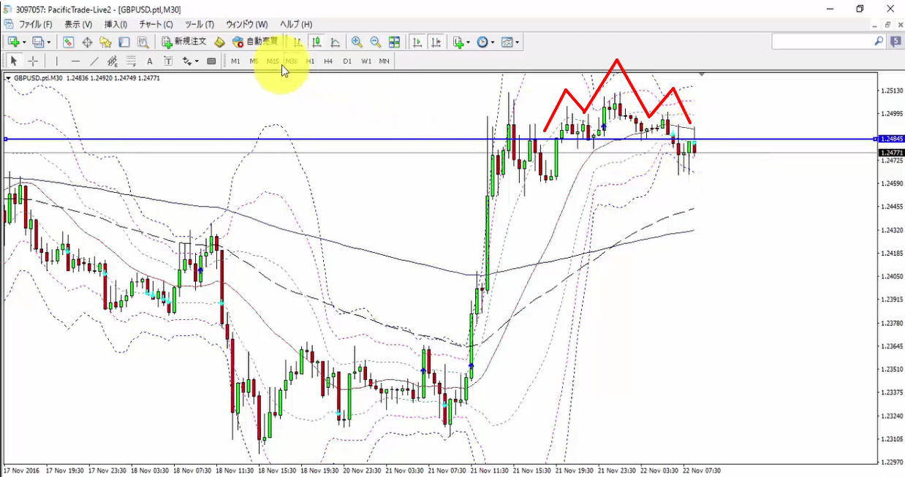Viewport: 905px width, 477px height.
Task: Switch to M1 timeframe
Action: [x=235, y=61]
